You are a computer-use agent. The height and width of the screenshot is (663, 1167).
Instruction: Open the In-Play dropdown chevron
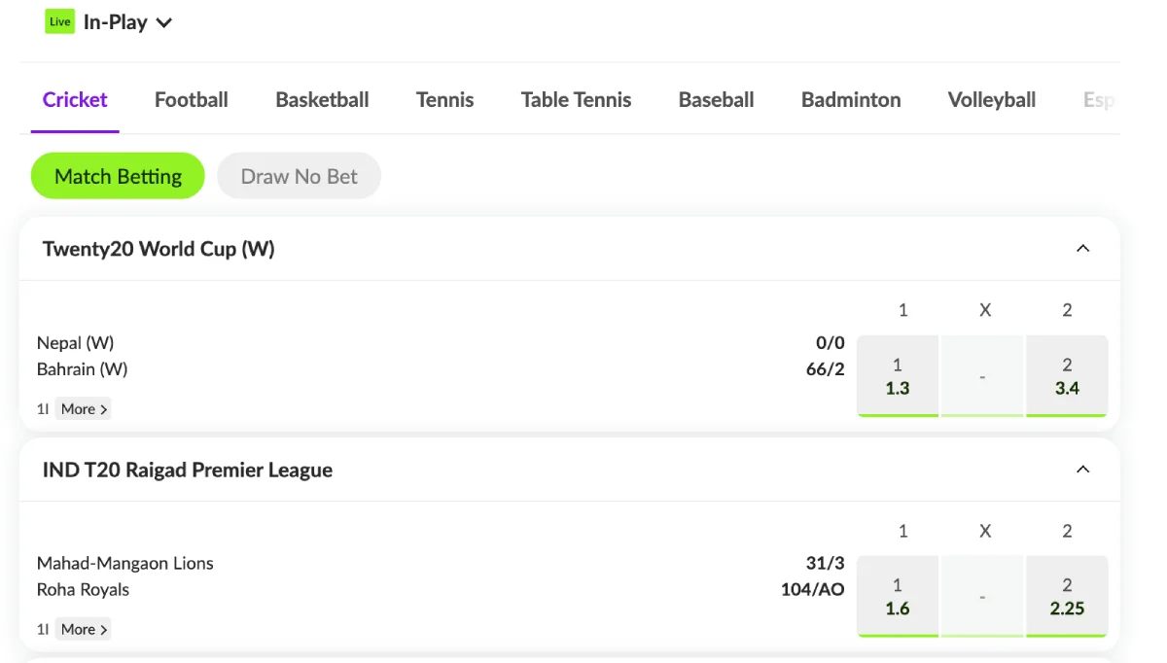coord(164,23)
